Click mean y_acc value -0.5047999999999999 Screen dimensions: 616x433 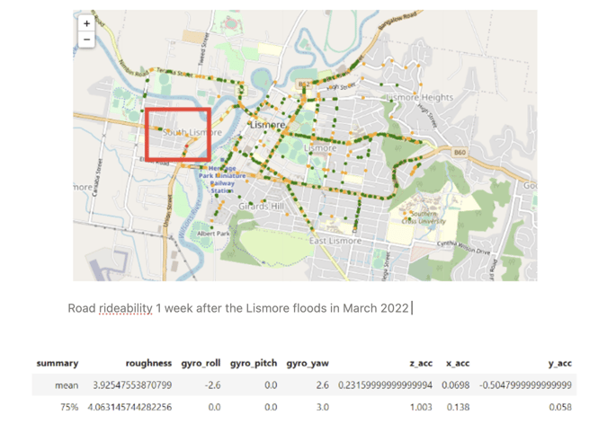(525, 385)
